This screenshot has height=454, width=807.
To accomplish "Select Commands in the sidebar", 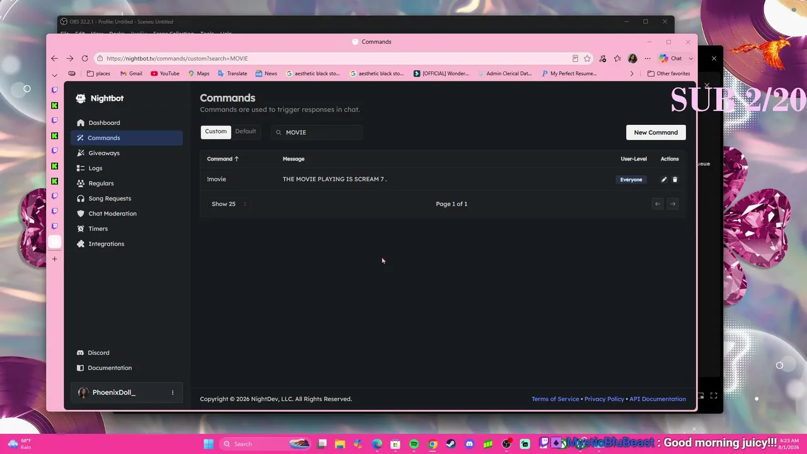I will click(127, 138).
